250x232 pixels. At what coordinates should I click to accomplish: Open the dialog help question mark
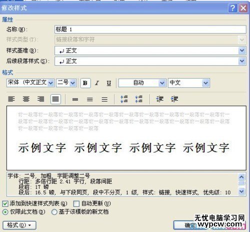tap(232, 8)
